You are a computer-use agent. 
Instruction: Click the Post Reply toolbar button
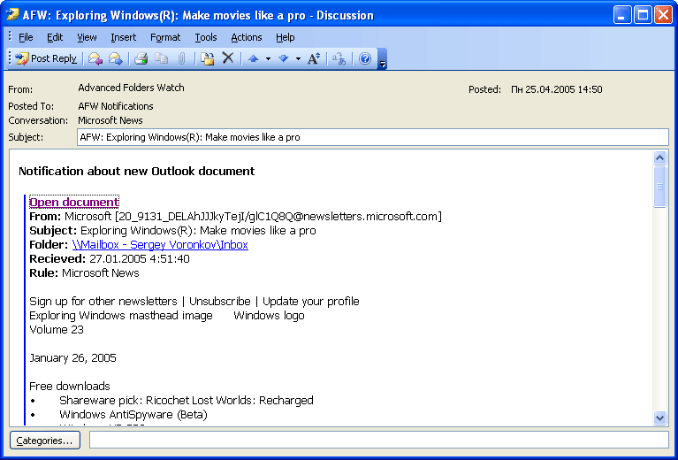pyautogui.click(x=46, y=58)
